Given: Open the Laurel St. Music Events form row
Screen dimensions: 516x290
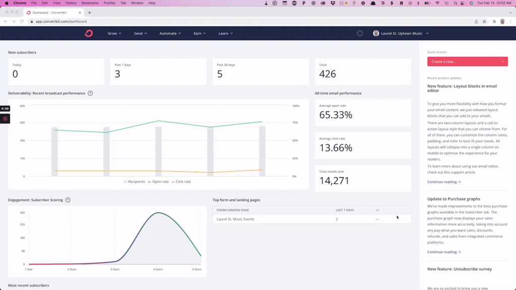Looking at the screenshot, I should 311,219.
